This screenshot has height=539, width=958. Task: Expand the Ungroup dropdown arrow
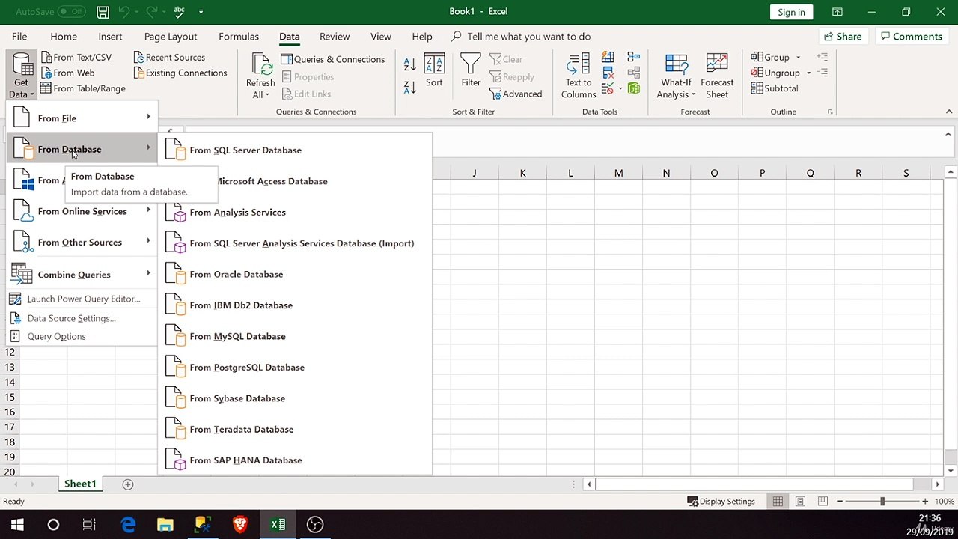coord(808,73)
